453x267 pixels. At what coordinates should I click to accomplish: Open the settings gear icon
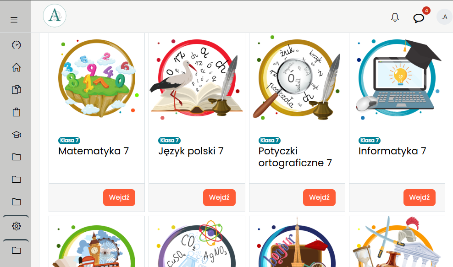click(x=17, y=226)
